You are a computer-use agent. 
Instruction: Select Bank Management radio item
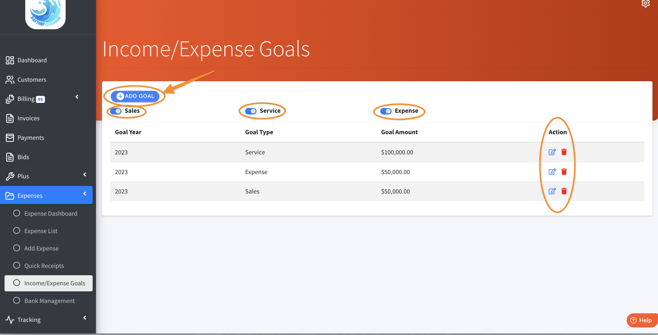49,300
